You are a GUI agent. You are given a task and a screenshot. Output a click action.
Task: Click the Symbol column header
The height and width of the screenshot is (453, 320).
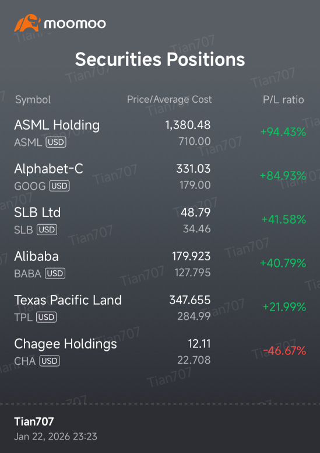(33, 100)
